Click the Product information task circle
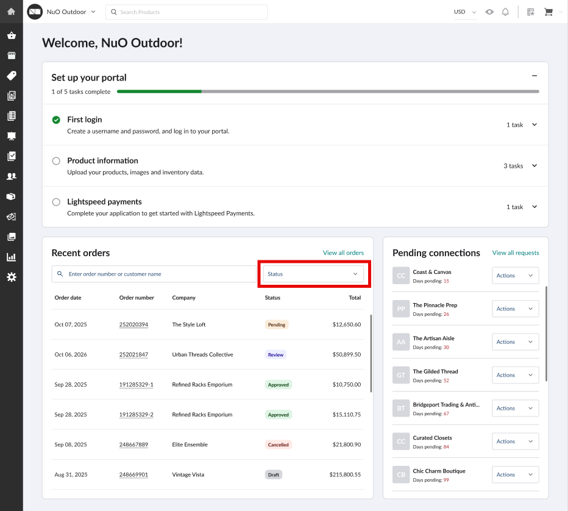568x511 pixels. (x=56, y=161)
